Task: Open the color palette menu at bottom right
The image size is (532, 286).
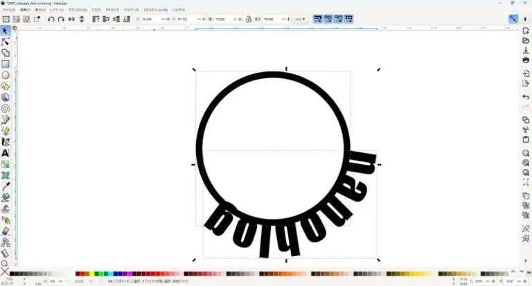Action: pyautogui.click(x=527, y=274)
